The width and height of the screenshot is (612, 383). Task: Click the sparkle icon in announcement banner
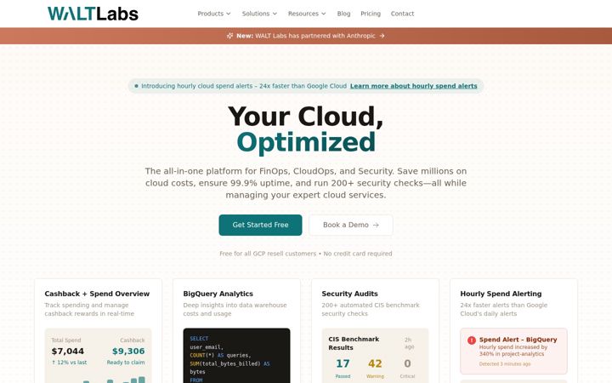[229, 36]
